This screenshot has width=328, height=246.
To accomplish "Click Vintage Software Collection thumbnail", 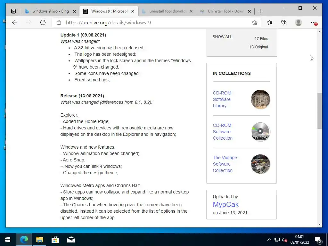I will (x=260, y=164).
